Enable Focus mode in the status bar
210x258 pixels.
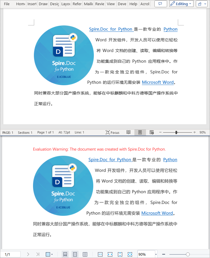(112, 132)
